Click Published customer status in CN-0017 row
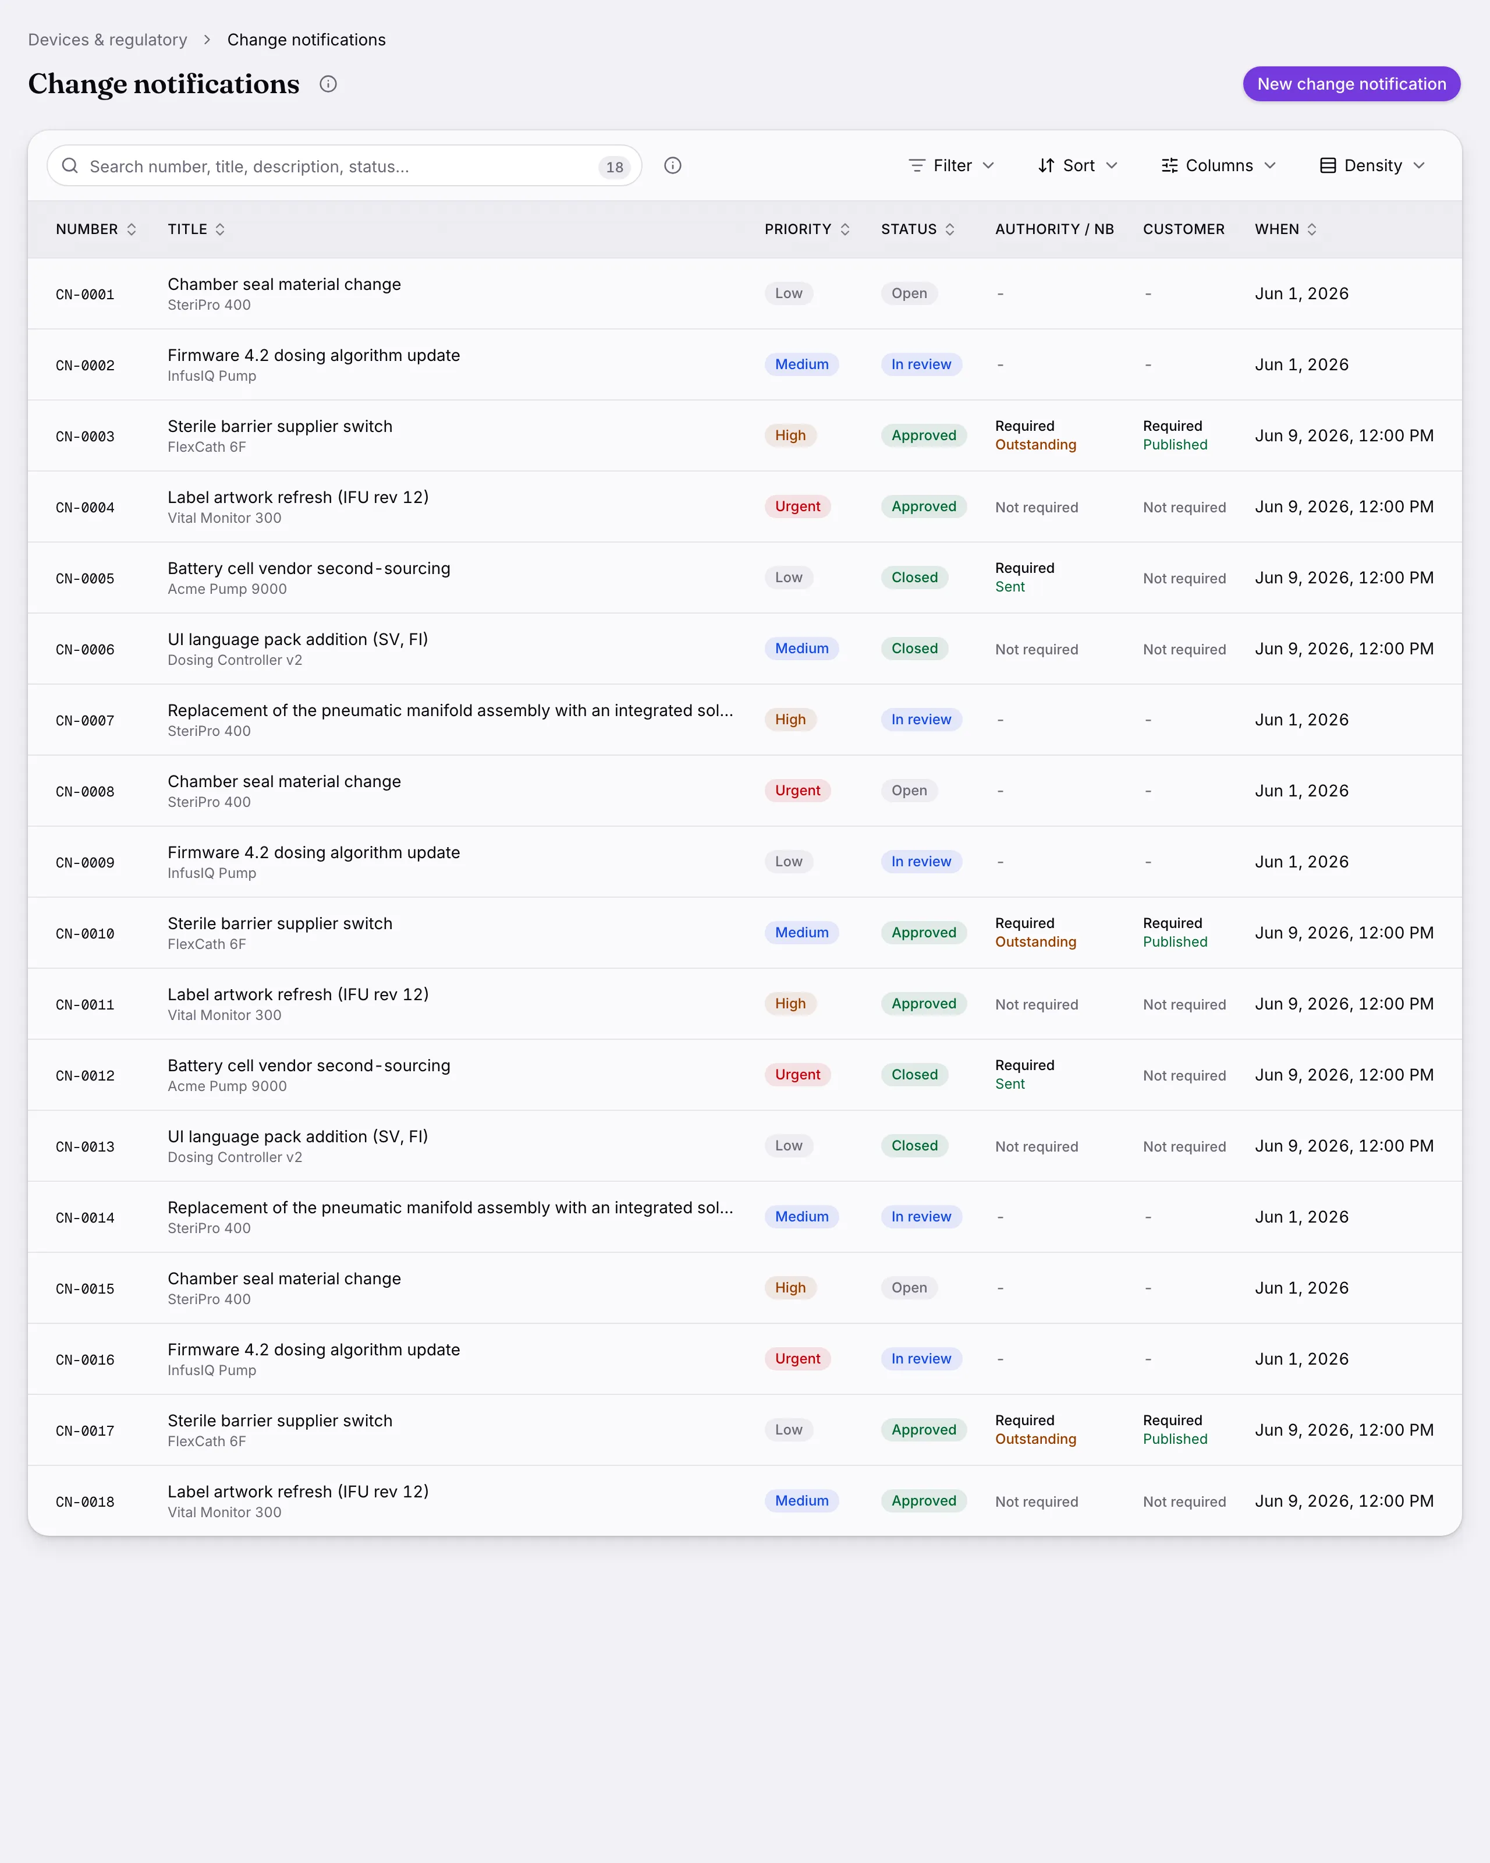 click(1175, 1440)
